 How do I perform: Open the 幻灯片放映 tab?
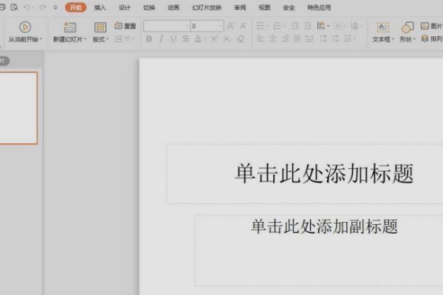click(x=207, y=7)
